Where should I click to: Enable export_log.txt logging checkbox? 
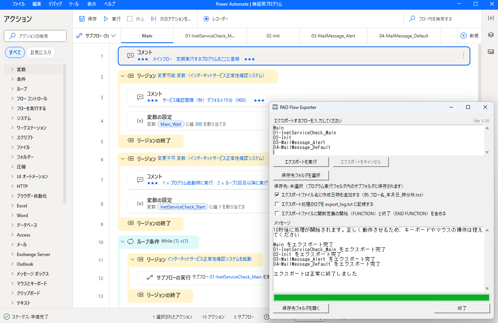[277, 204]
